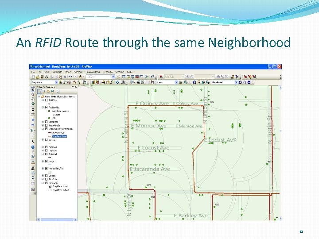The height and width of the screenshot is (239, 319).
Task: Toggle the Residential layer checkbox
Action: click(46, 107)
